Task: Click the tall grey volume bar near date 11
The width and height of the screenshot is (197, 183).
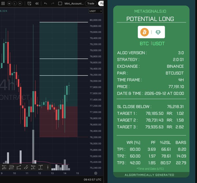Action: click(33, 147)
